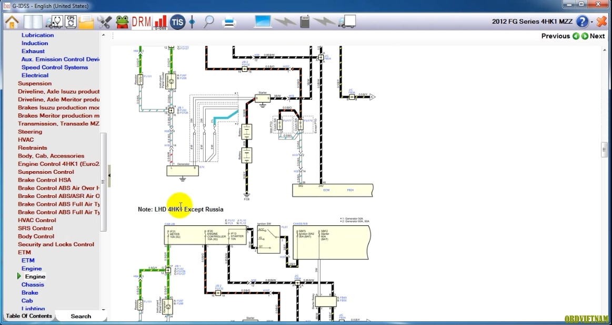Open HVAC Control section
The height and width of the screenshot is (325, 612).
point(37,220)
